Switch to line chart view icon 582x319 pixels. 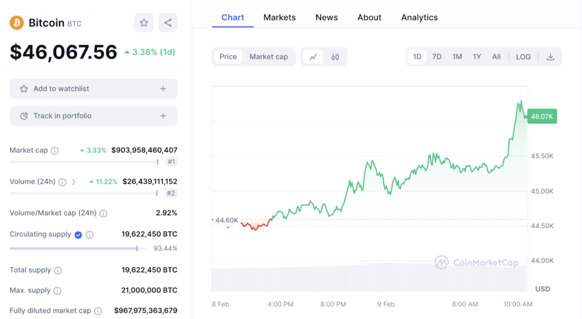(313, 57)
